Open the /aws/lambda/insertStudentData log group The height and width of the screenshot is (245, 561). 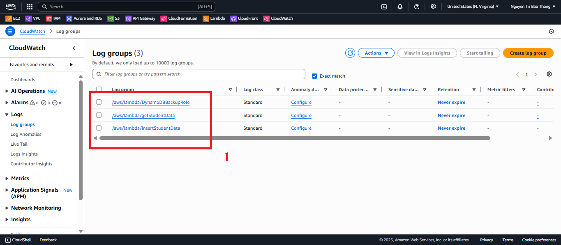click(146, 128)
